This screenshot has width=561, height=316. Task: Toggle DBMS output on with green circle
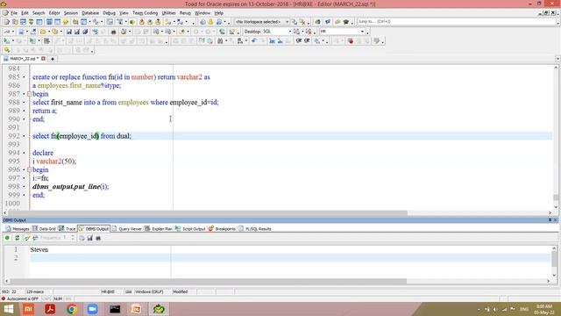tap(7, 238)
